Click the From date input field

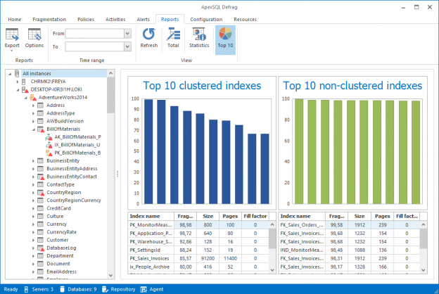[x=95, y=33]
